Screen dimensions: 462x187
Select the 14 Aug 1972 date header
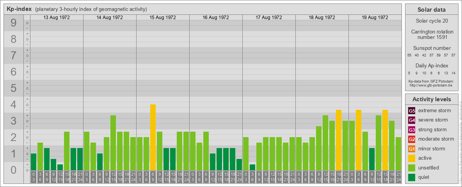point(110,18)
